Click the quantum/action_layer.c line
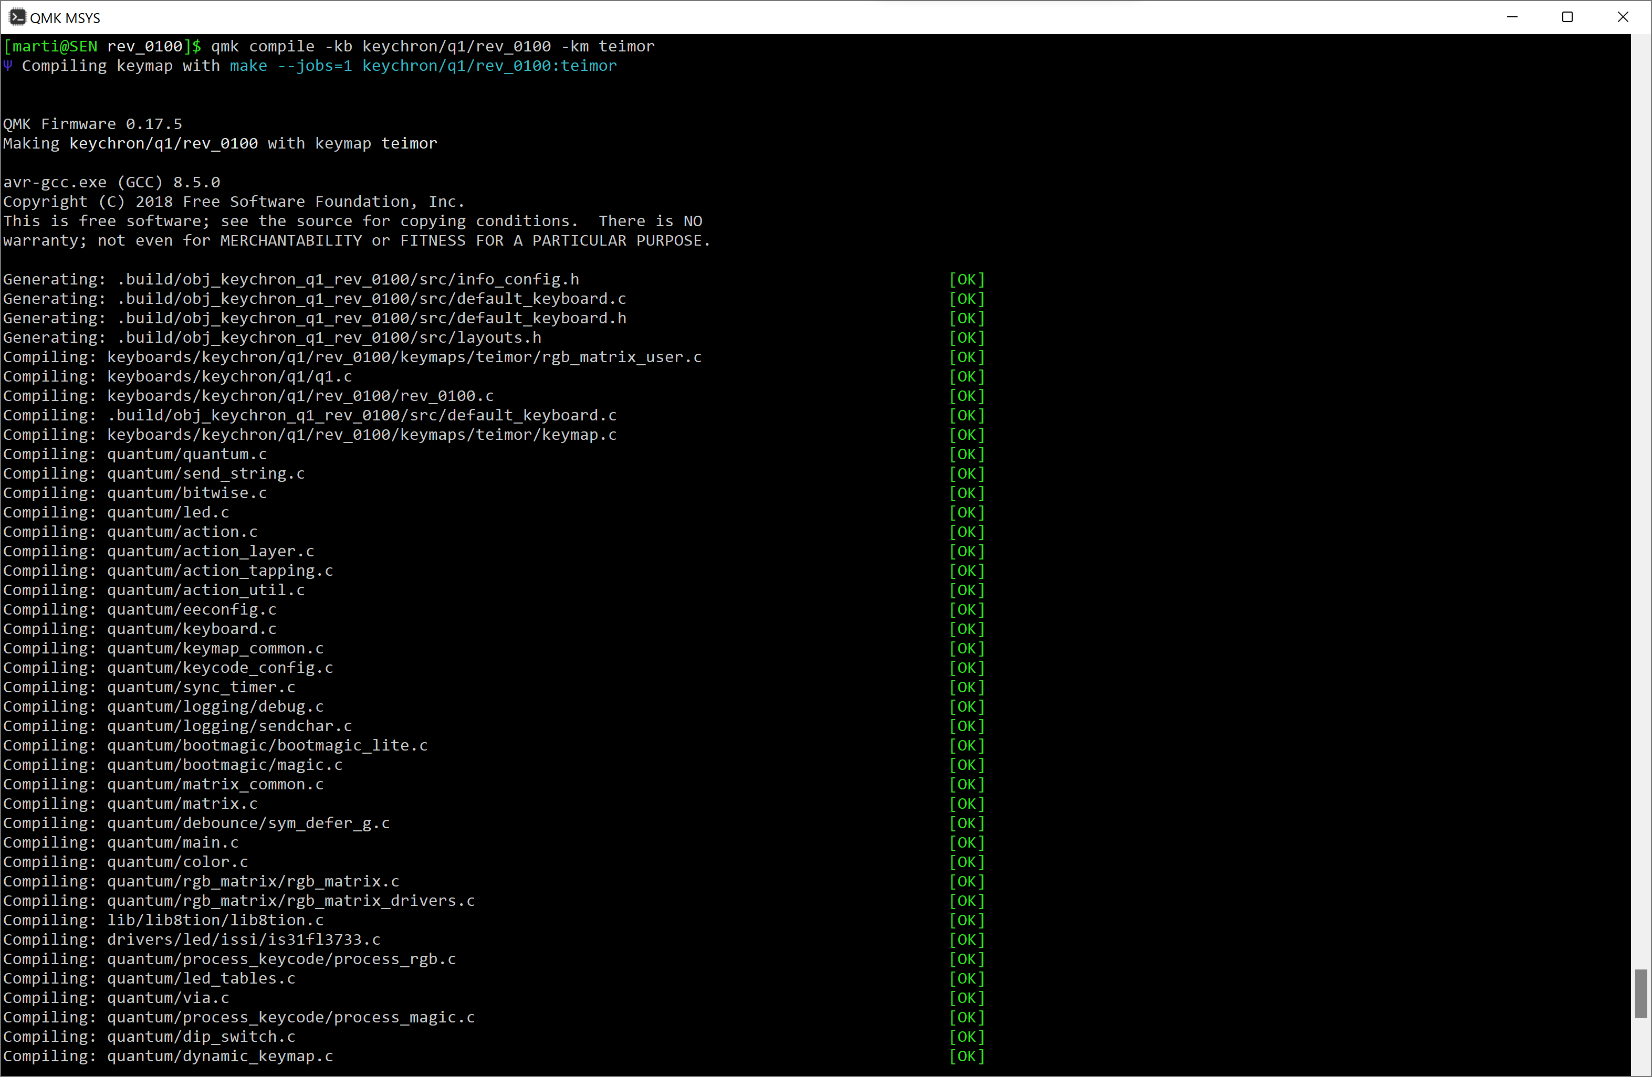Image resolution: width=1652 pixels, height=1077 pixels. 158,552
